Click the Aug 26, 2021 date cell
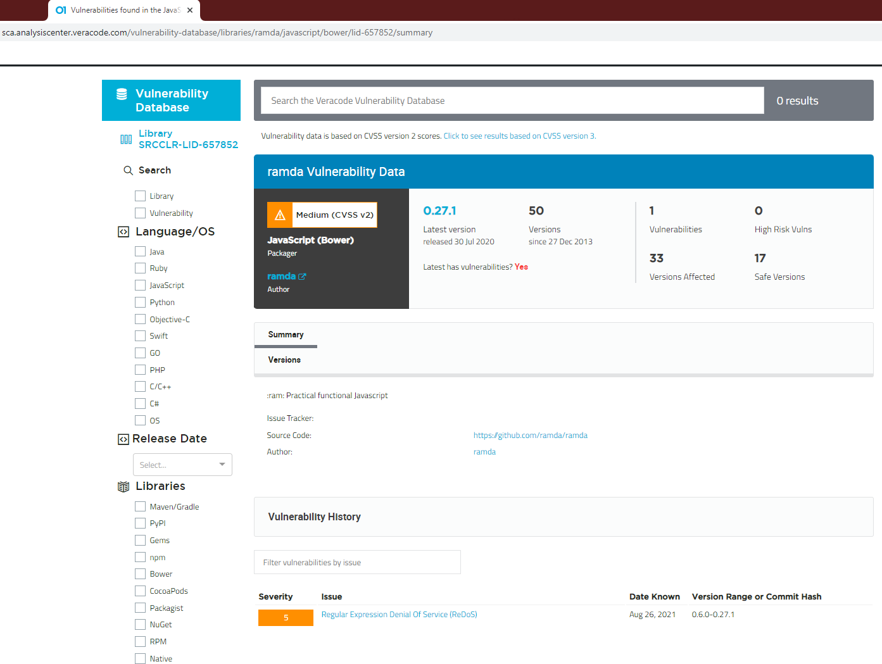This screenshot has width=882, height=664. tap(652, 615)
